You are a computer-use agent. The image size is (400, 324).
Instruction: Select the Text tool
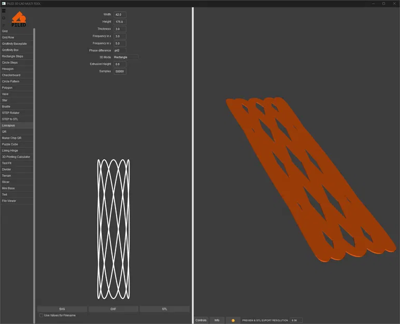[x=17, y=194]
